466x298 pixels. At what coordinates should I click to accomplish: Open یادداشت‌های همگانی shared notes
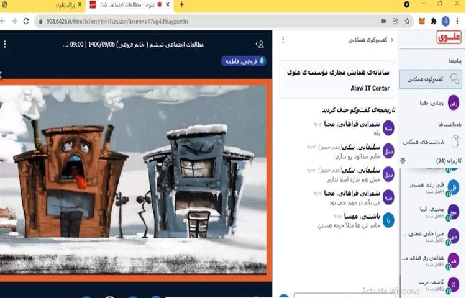[x=432, y=142]
